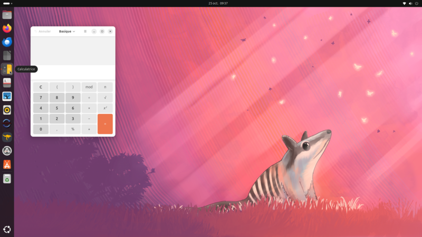Screen dimensions: 422x237
Task: Click the C clear key
Action: coord(41,87)
